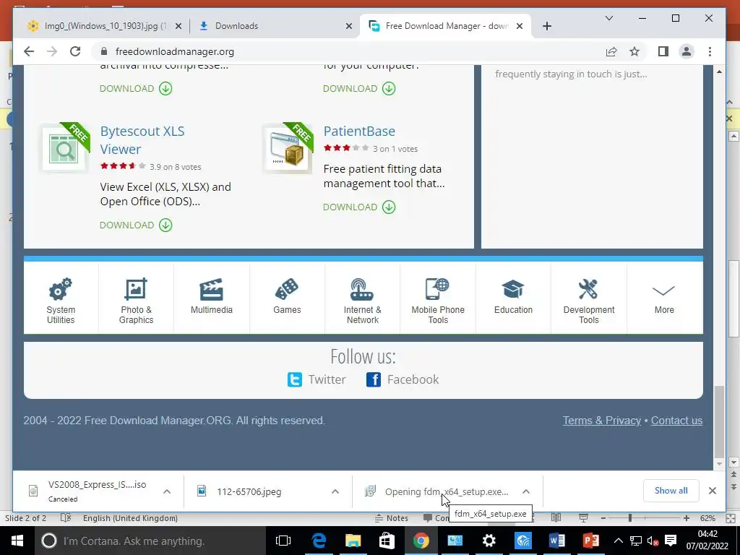Open options arrow for 112-65706.jpeg download

point(335,491)
